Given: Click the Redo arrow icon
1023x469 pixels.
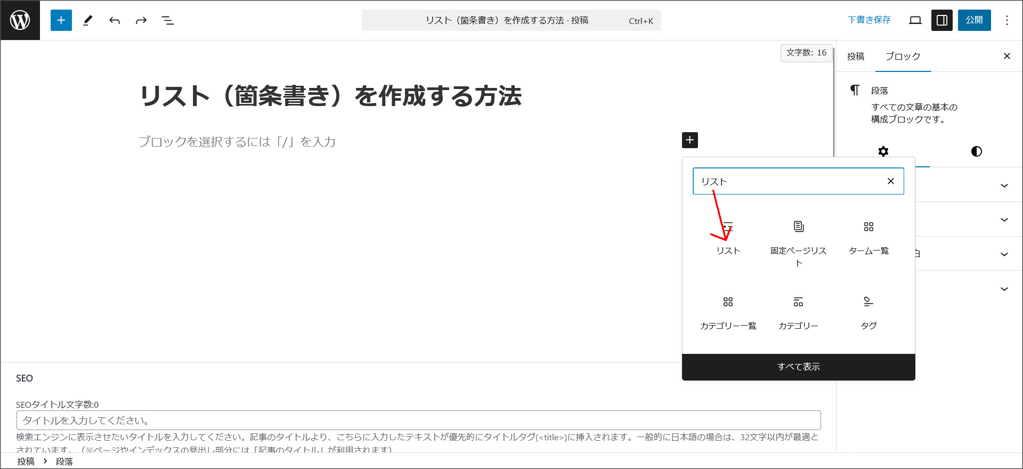Looking at the screenshot, I should (141, 20).
